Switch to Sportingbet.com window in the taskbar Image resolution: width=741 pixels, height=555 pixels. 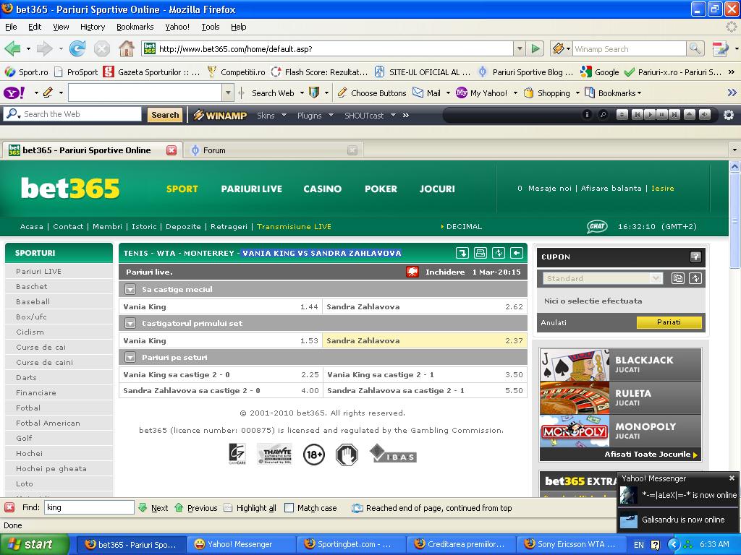tap(352, 544)
